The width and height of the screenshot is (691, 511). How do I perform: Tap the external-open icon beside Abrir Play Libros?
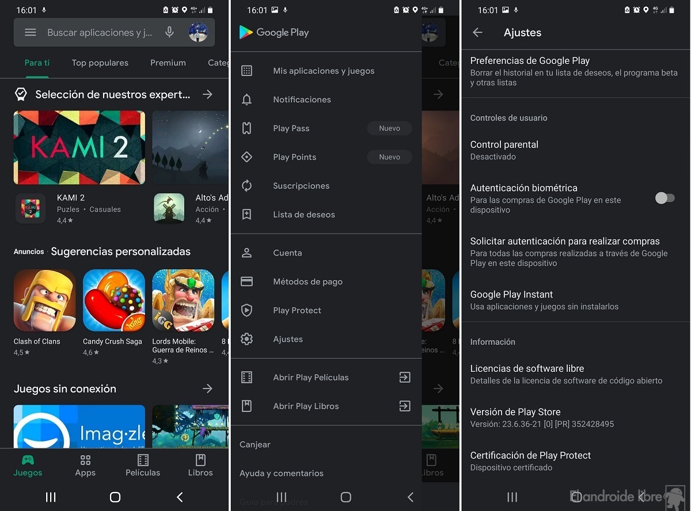pyautogui.click(x=405, y=406)
